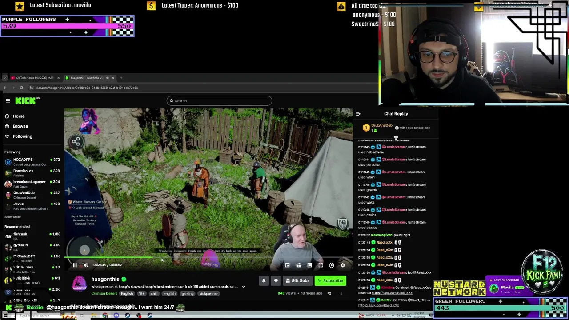Viewport: 569px width, 320px height.
Task: Open the haagonthis channel name link
Action: coord(105,280)
